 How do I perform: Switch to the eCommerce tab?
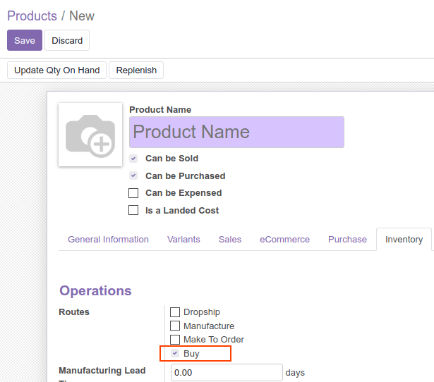(284, 240)
